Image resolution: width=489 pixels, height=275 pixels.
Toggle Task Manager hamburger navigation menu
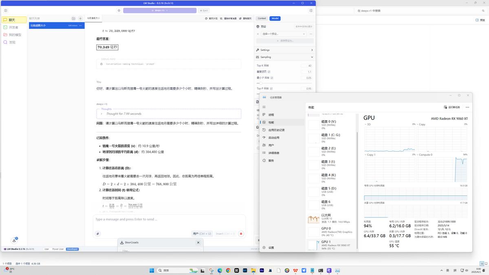click(264, 107)
